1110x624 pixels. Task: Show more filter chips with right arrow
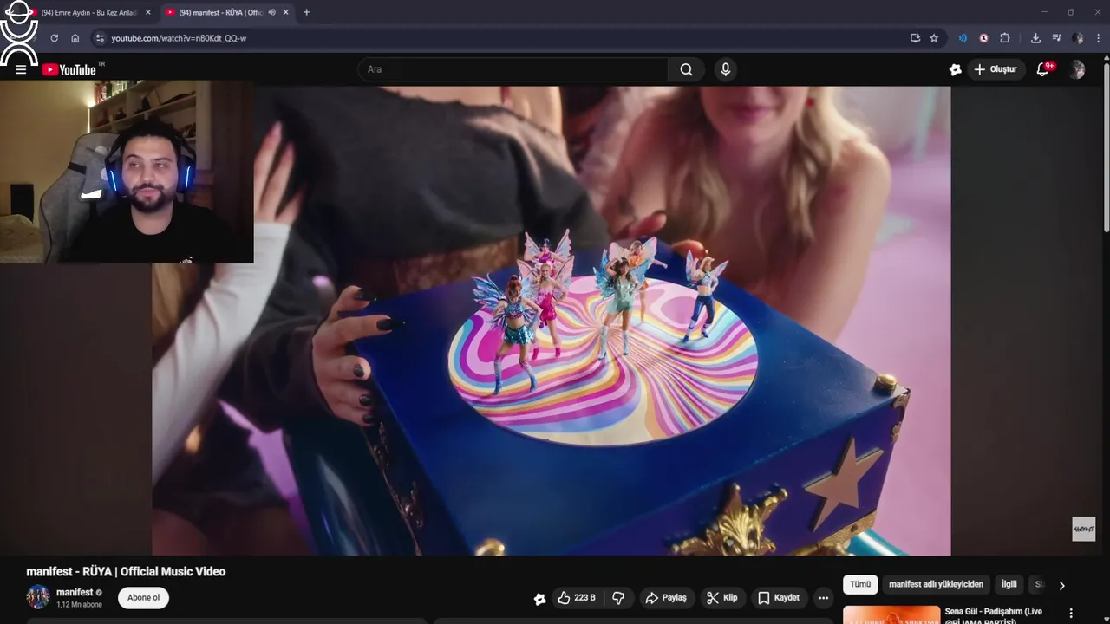[1061, 585]
